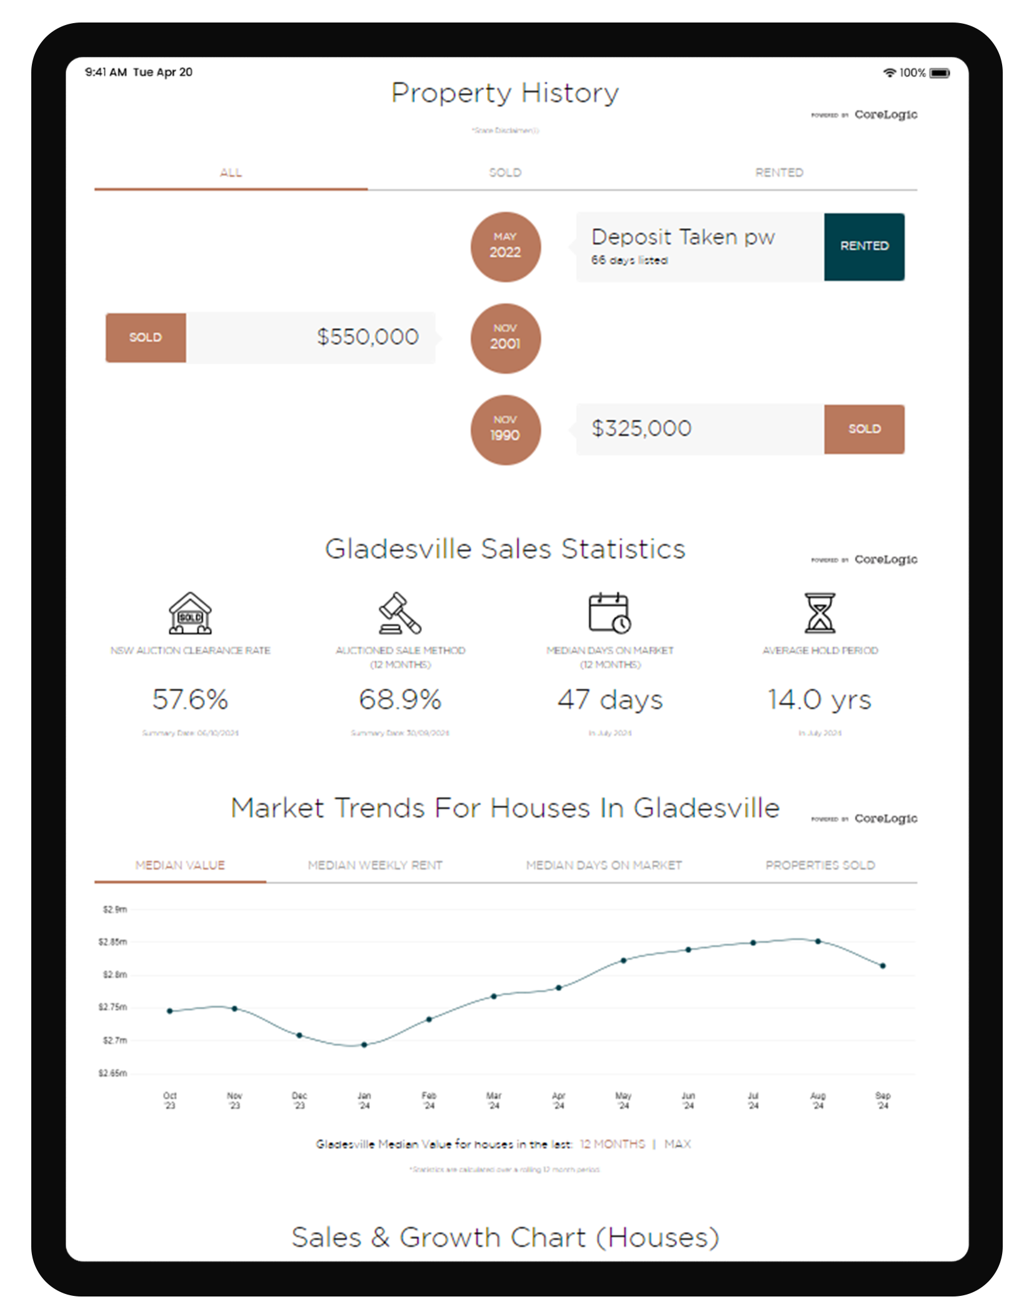Click the May 2022 timeline circle

pyautogui.click(x=505, y=247)
